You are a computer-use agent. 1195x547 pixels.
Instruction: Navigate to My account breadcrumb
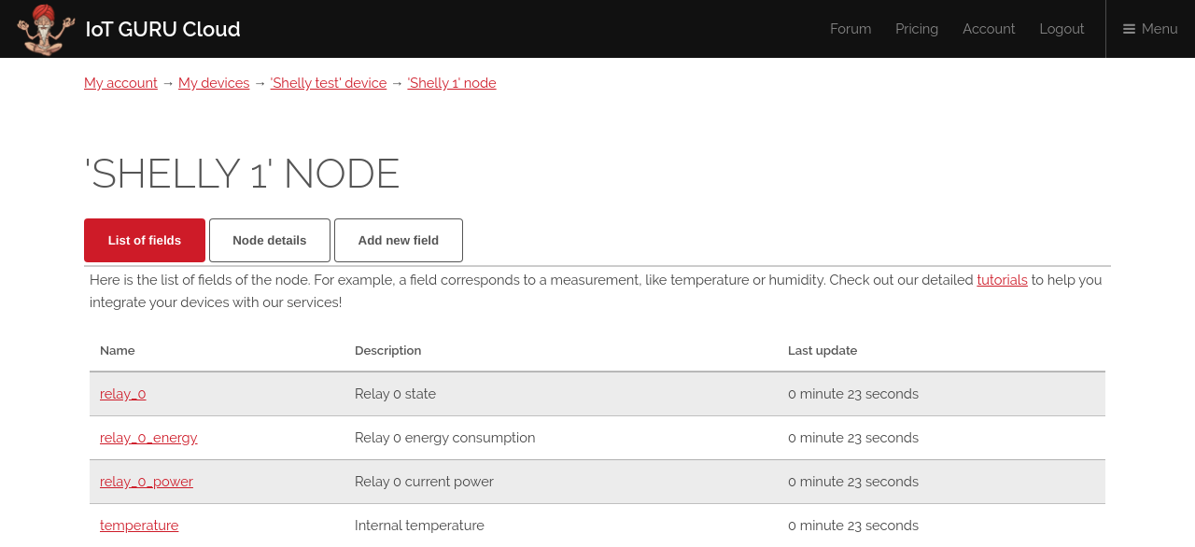click(120, 83)
